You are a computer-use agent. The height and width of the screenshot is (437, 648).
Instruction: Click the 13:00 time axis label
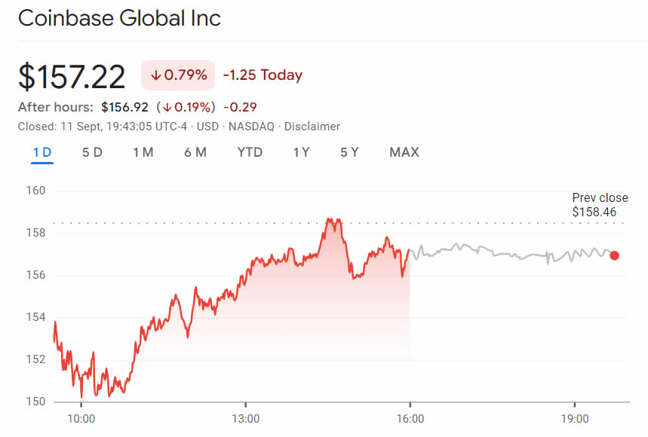[246, 417]
